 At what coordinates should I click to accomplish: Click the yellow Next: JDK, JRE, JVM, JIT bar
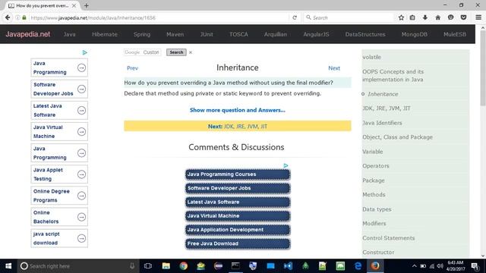click(x=238, y=126)
